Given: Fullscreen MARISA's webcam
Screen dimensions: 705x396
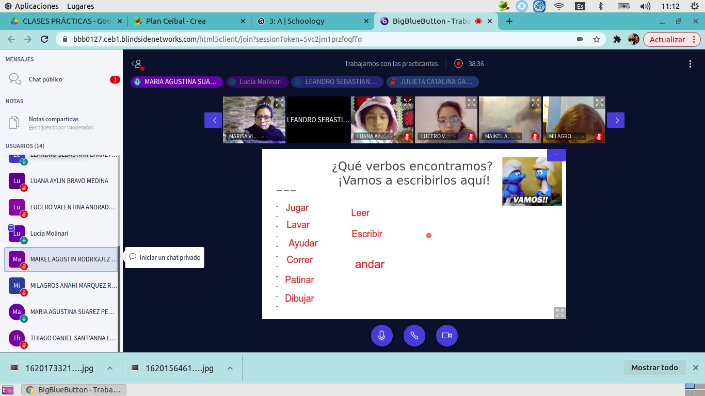Looking at the screenshot, I should [x=279, y=103].
